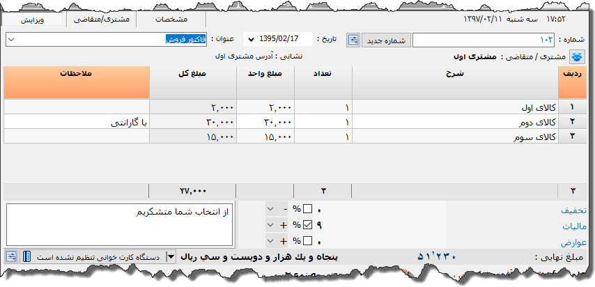Screen dimensions: 595x287
Task: Toggle the تخفیف percent checkbox
Action: tap(307, 209)
